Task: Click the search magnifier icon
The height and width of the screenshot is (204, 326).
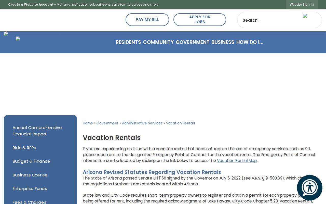Action: (x=305, y=16)
